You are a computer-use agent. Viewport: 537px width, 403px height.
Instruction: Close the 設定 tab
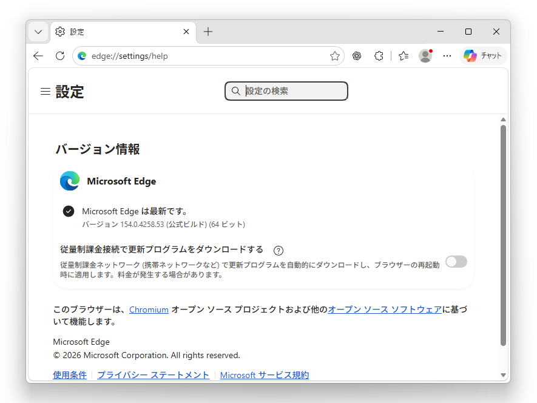pos(186,32)
